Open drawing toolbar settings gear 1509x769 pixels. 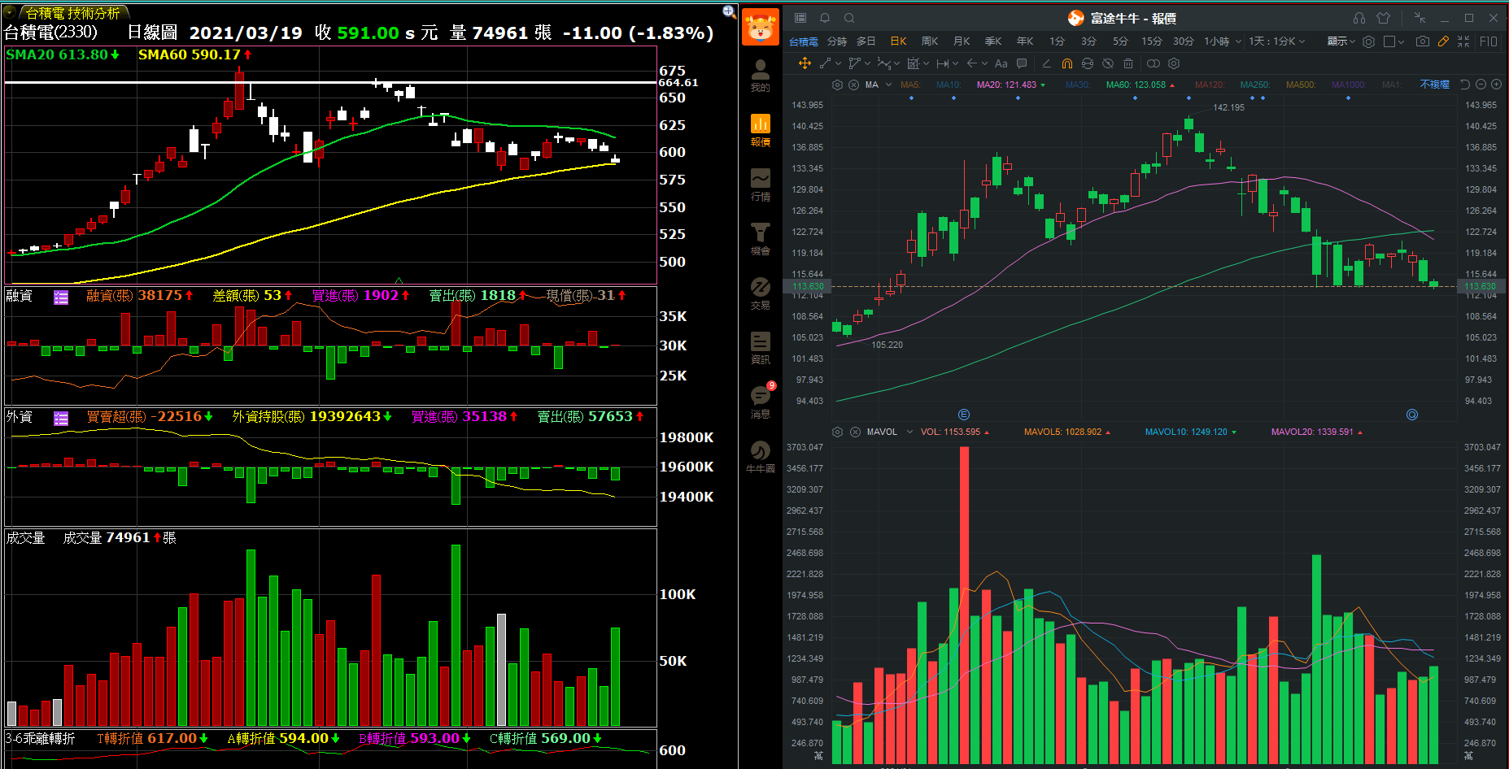click(x=1174, y=63)
